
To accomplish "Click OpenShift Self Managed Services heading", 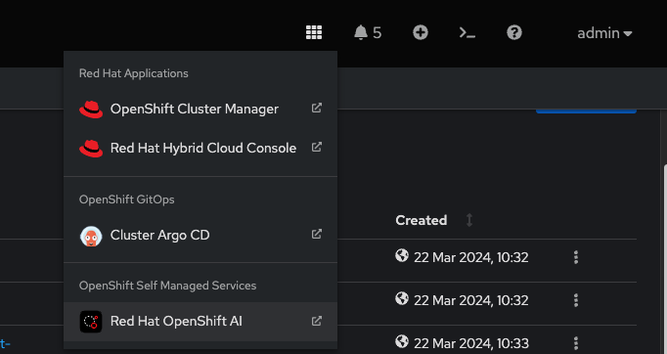I will tap(167, 286).
